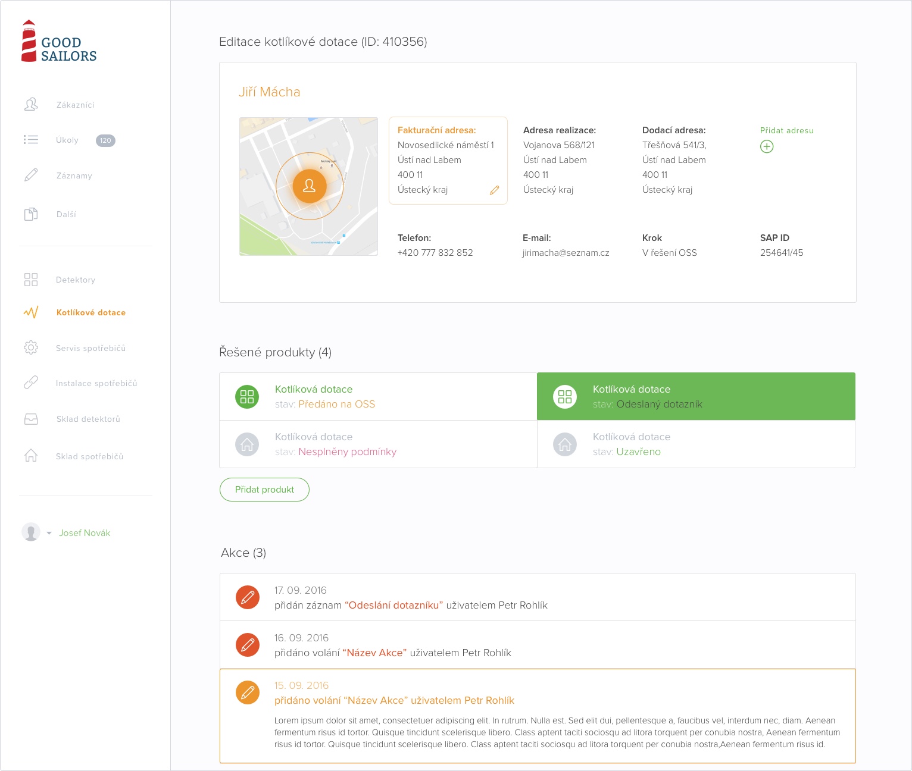Click the Sklad detektorů inbox icon
The image size is (912, 771).
point(31,419)
